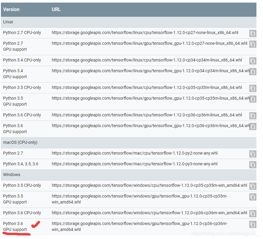Select the Linux section heading row

pyautogui.click(x=129, y=22)
